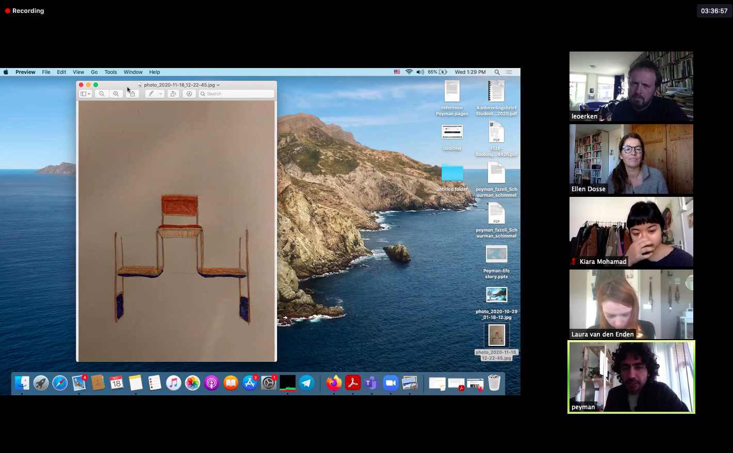733x453 pixels.
Task: Open the Help menu
Action: (155, 72)
